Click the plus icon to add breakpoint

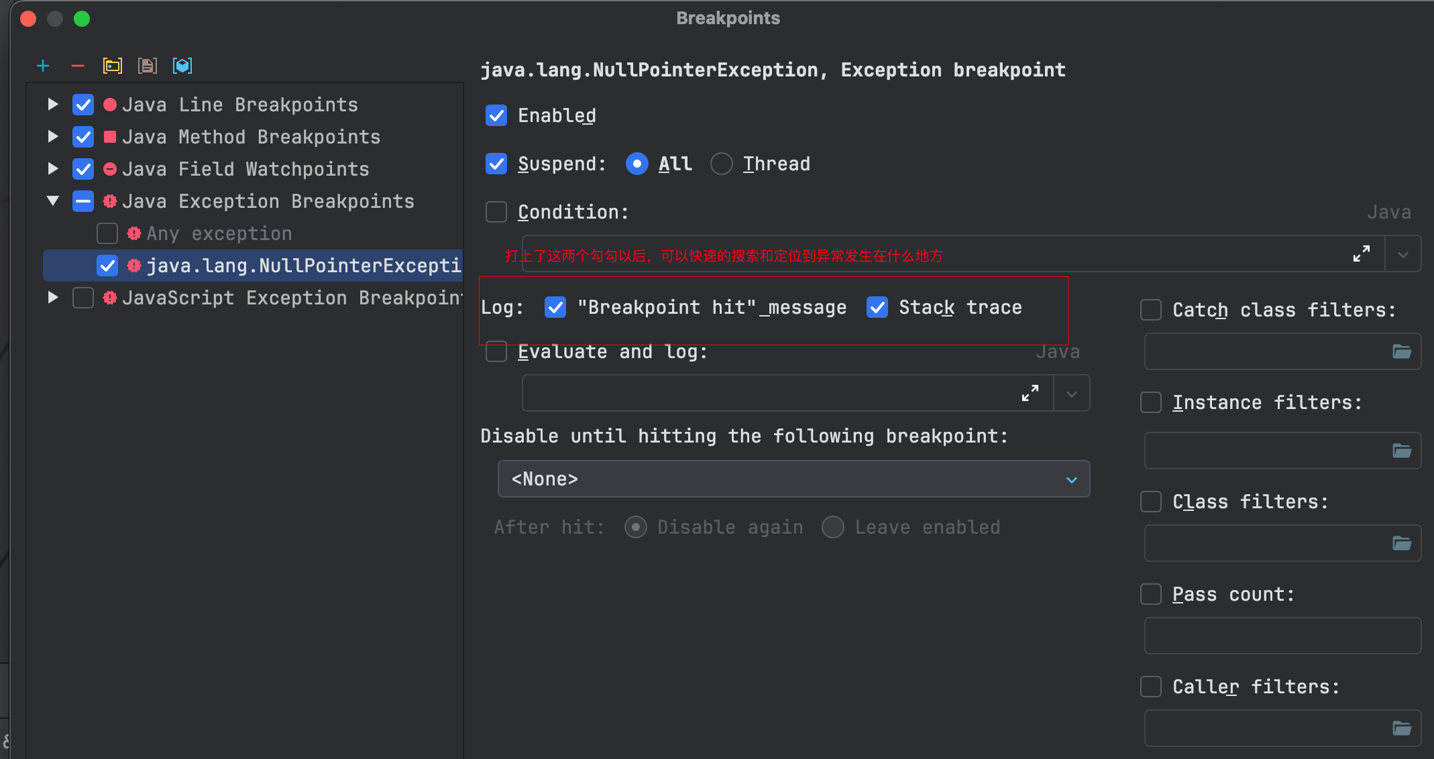(43, 66)
